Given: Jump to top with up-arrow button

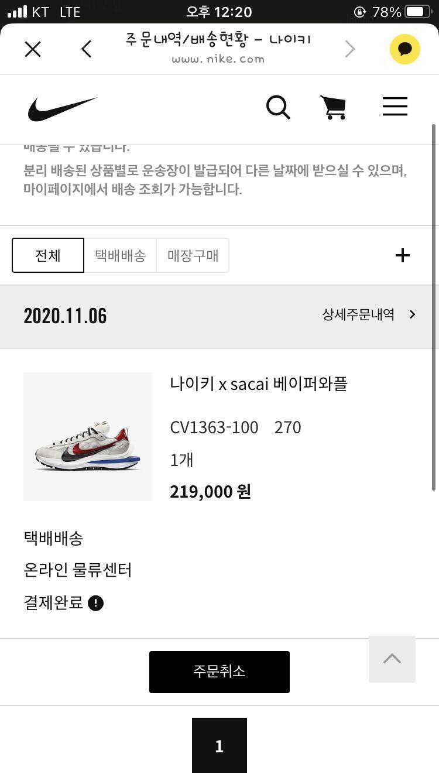Looking at the screenshot, I should coord(392,659).
